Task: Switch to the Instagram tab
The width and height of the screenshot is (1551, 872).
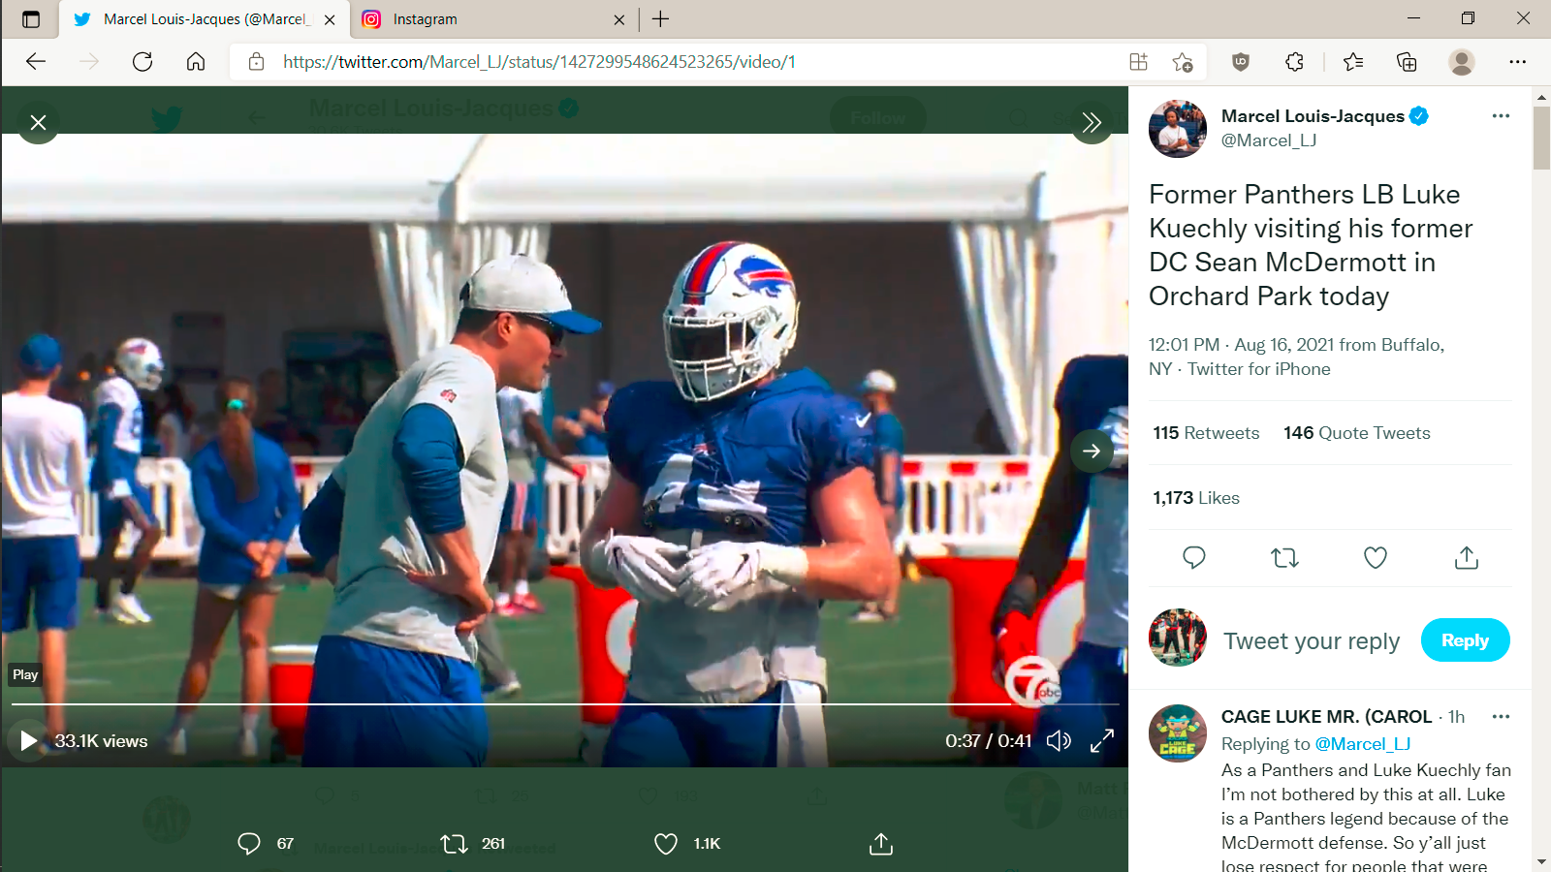Action: tap(493, 19)
